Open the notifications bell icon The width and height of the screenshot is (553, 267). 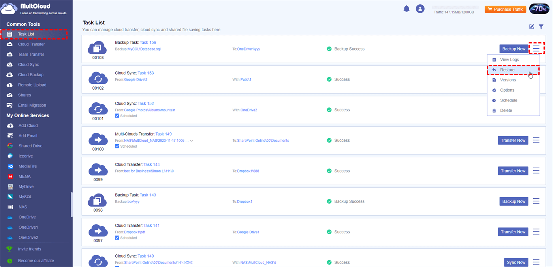pyautogui.click(x=406, y=9)
